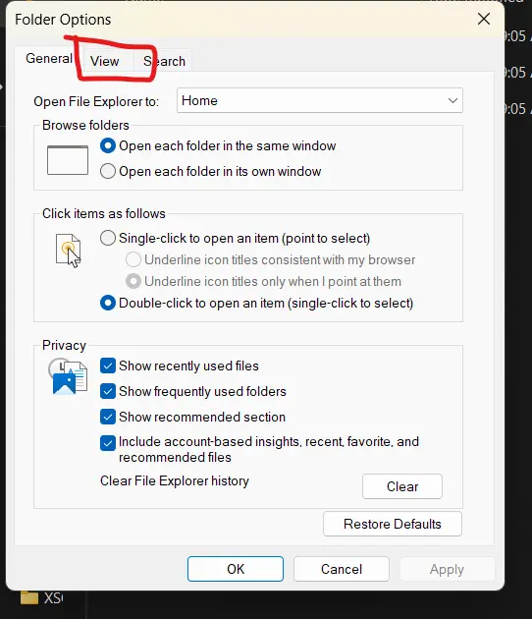Click the Clear File Explorer history label

tap(175, 480)
